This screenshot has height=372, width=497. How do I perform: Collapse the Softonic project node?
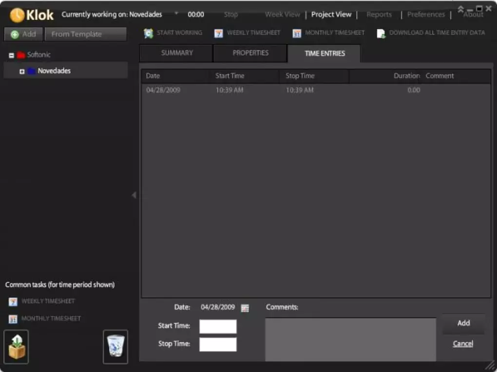coord(11,54)
